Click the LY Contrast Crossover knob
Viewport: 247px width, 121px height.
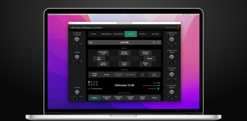coord(77,39)
